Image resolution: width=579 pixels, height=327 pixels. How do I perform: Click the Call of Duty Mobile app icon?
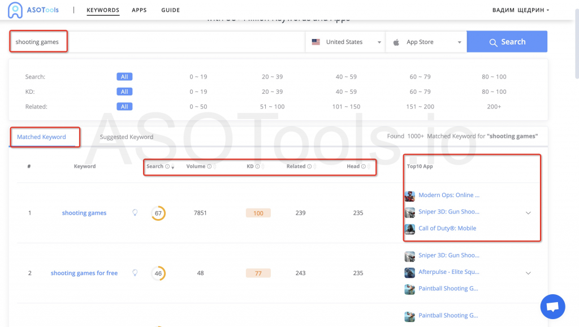tap(410, 229)
